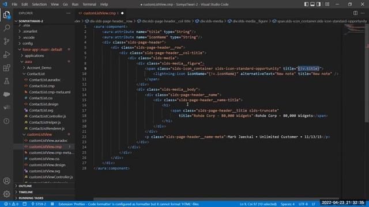Click the editor vertical scrollbar
Screen dimensions: 369x207
[367, 73]
